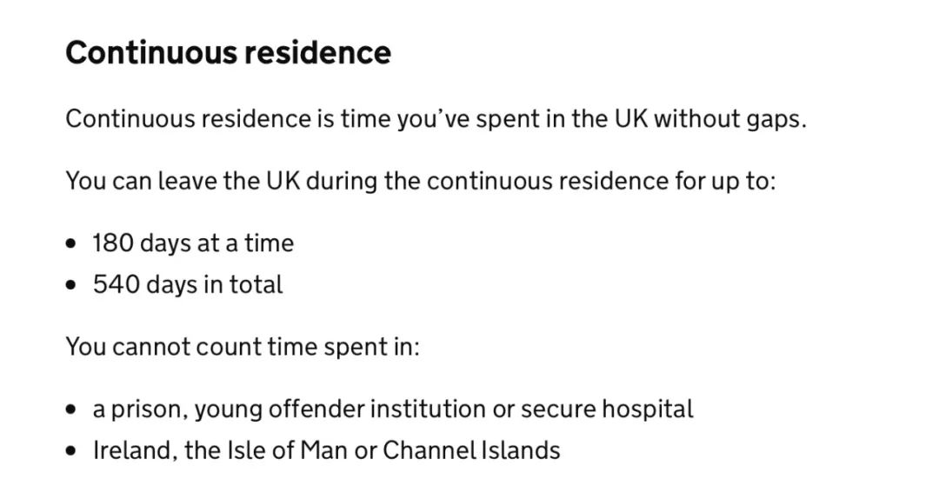This screenshot has width=939, height=486.
Task: Click the bullet point before "a prison"
Action: 72,410
